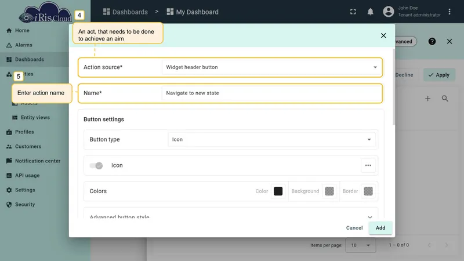Close the add action dialog
Image resolution: width=464 pixels, height=261 pixels.
coord(383,35)
